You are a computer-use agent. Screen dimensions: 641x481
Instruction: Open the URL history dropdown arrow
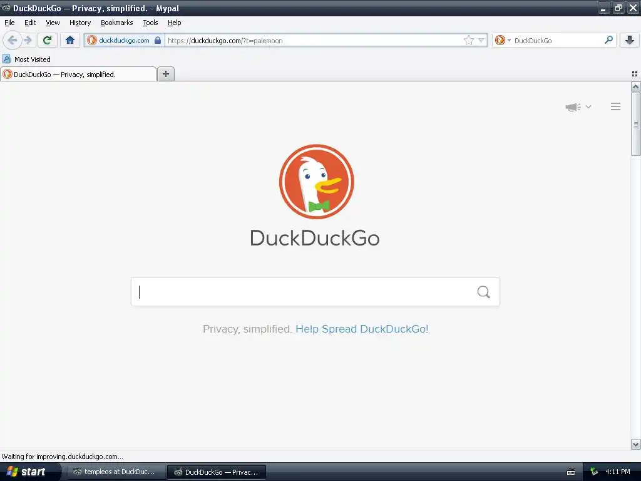[x=481, y=40]
